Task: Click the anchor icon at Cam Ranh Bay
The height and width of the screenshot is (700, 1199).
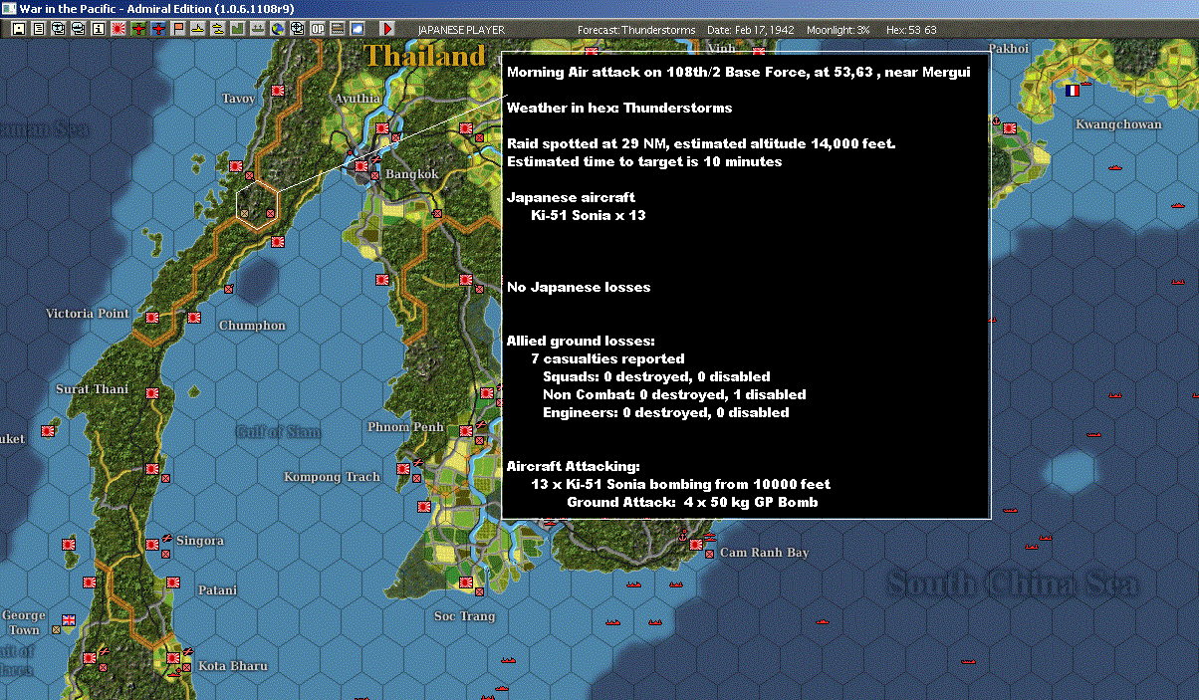Action: click(x=682, y=539)
